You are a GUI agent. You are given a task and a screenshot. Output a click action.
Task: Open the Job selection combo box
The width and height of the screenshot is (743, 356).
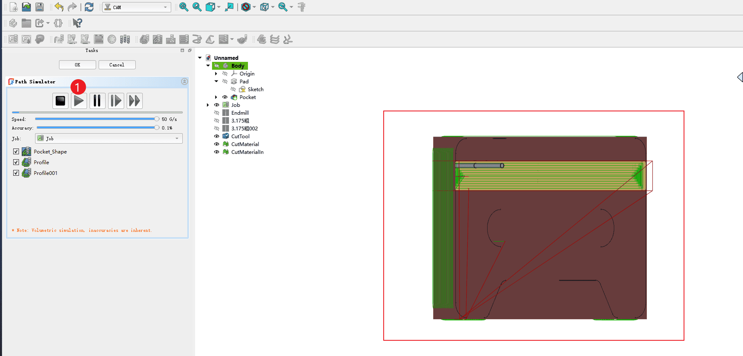click(x=109, y=139)
